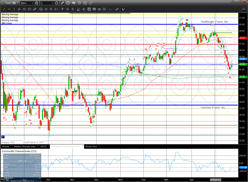The image size is (248, 182).
Task: Select the text annotation tool
Action: tap(63, 9)
